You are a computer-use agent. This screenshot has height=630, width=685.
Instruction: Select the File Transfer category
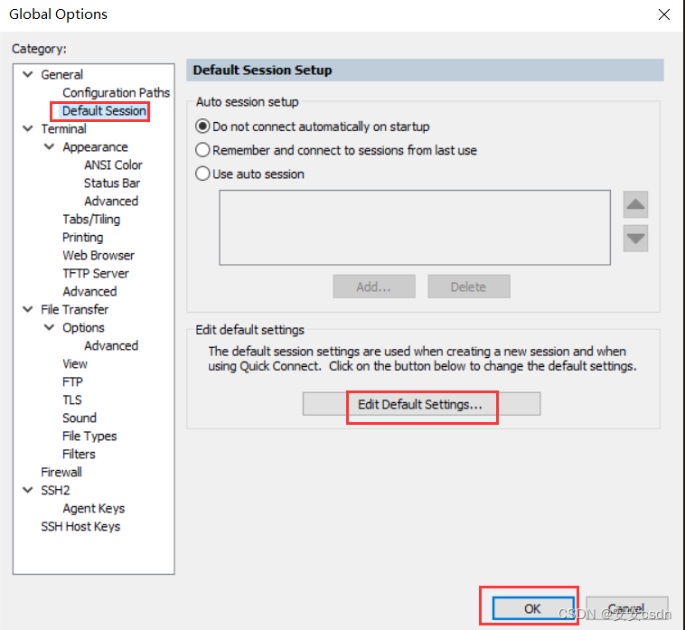(75, 310)
